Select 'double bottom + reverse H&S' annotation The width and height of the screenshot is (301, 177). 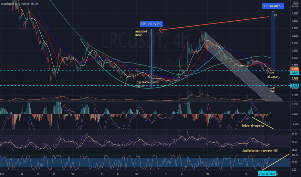pyautogui.click(x=260, y=151)
